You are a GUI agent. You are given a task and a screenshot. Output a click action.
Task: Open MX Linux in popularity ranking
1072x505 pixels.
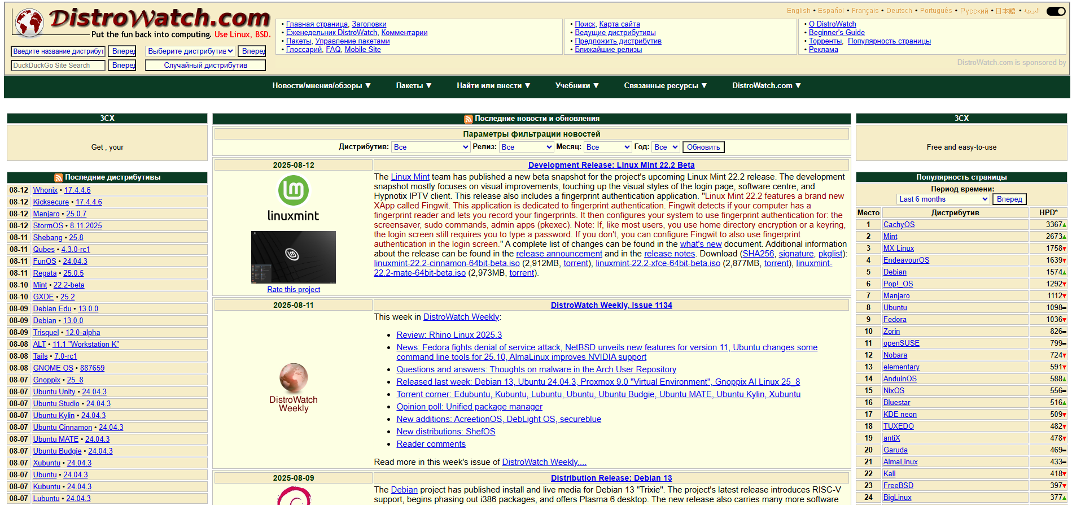[899, 249]
